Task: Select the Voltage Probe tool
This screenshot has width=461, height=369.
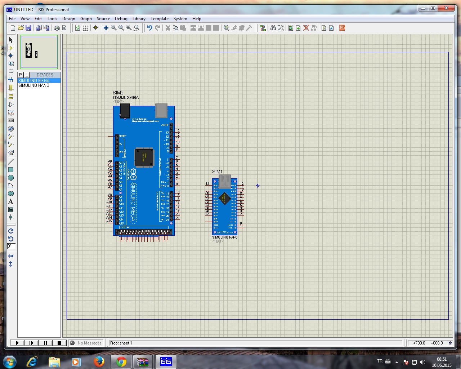Action: click(11, 137)
